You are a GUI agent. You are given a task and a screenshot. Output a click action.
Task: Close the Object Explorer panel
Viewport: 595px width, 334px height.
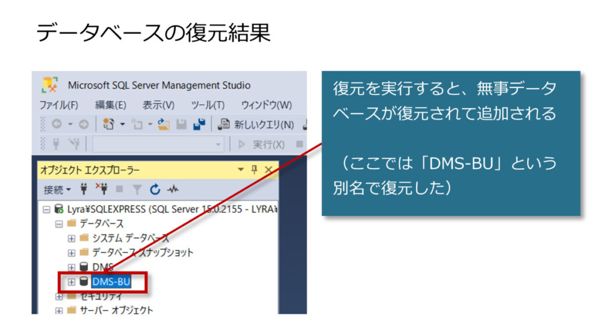pyautogui.click(x=268, y=170)
